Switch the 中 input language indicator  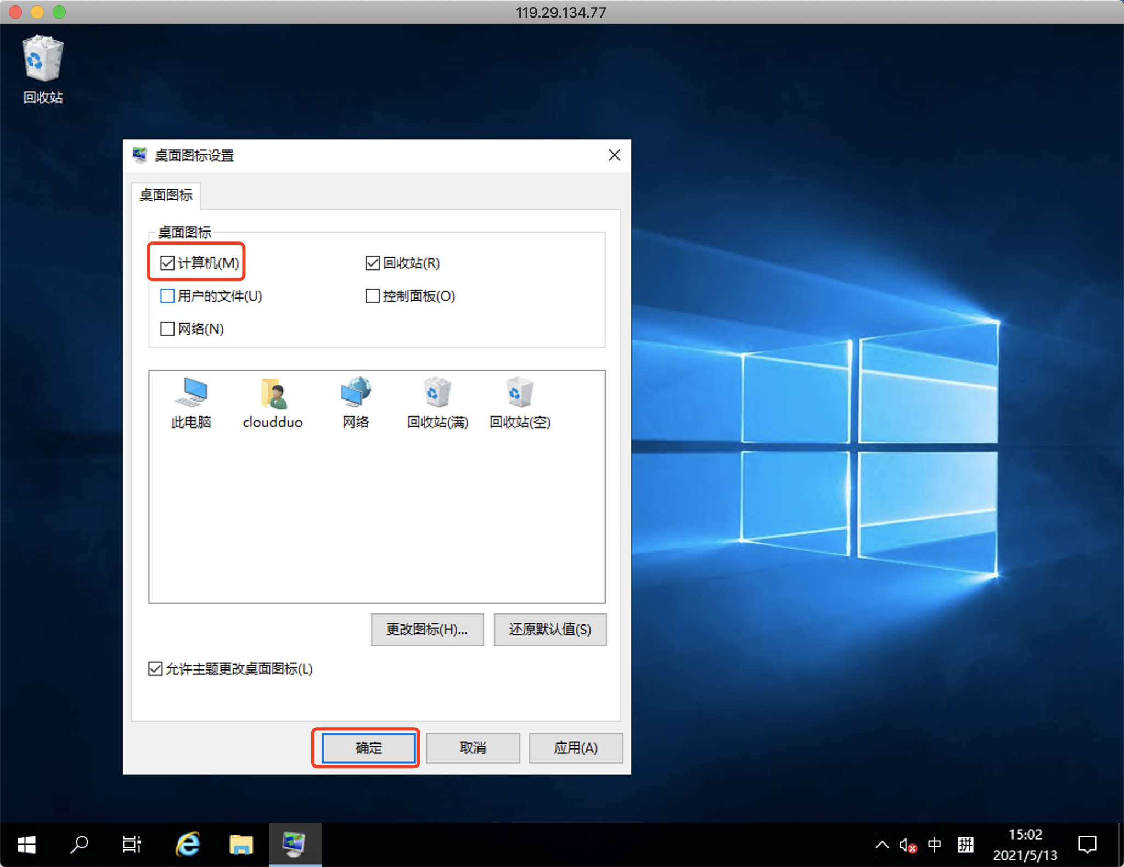(x=935, y=845)
